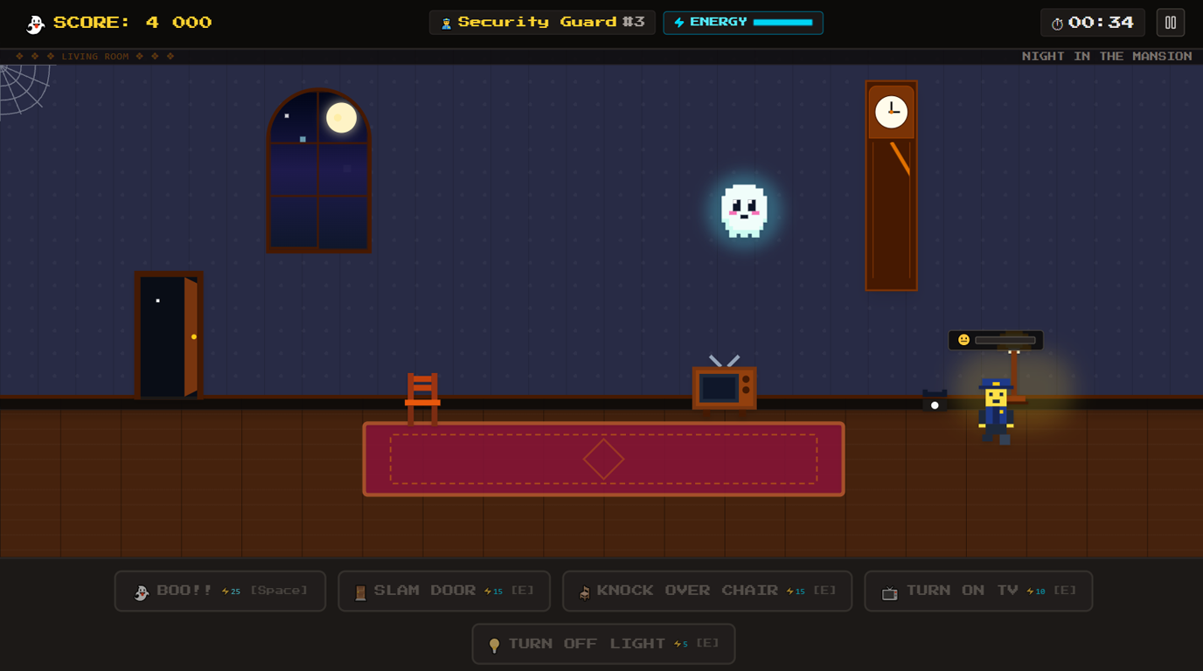The width and height of the screenshot is (1203, 671).
Task: Click the SCORE: 4 000 readout
Action: click(132, 23)
